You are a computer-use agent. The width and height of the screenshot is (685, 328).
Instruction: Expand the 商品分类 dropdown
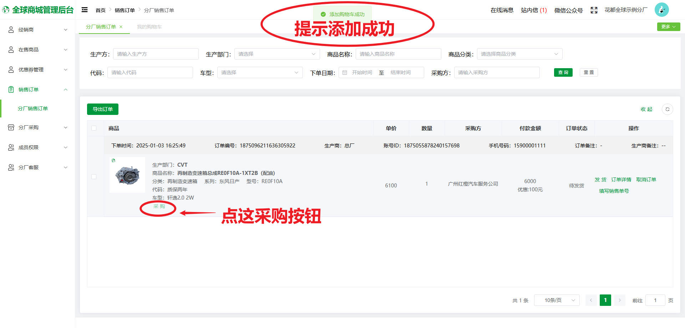click(519, 54)
